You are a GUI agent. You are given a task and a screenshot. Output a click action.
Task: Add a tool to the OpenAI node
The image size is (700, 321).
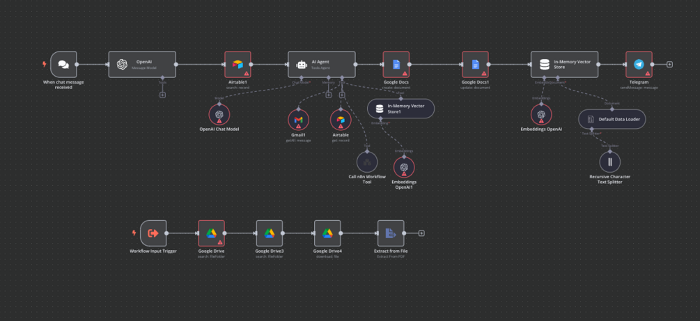click(x=162, y=95)
